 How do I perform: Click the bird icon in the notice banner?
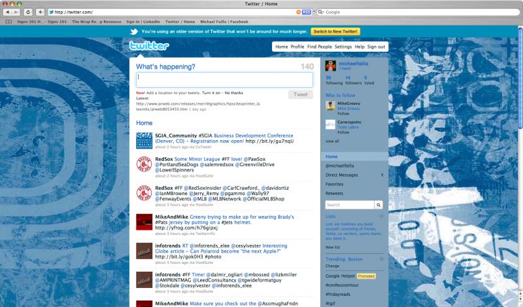coord(134,31)
